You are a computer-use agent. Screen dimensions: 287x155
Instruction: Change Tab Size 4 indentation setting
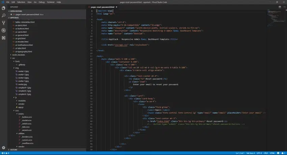pos(251,153)
